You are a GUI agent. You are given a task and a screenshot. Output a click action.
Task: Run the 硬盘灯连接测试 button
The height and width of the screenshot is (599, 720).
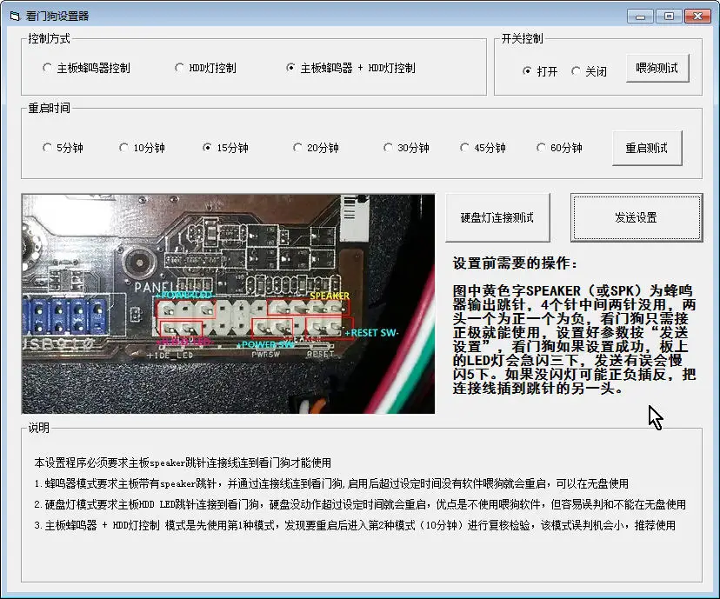[x=497, y=217]
